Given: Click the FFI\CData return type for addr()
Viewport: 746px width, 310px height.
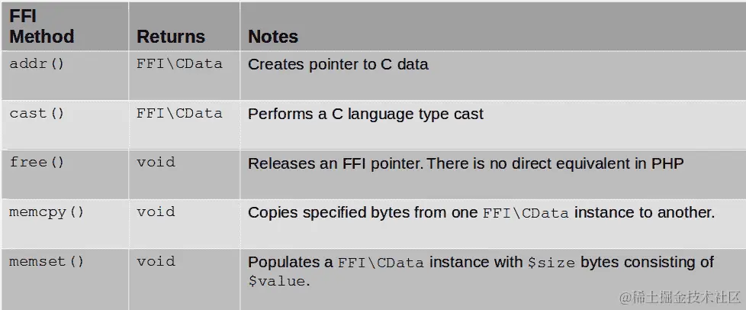Looking at the screenshot, I should pos(179,64).
